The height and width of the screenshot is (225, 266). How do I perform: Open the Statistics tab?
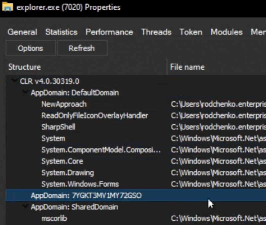pyautogui.click(x=61, y=32)
